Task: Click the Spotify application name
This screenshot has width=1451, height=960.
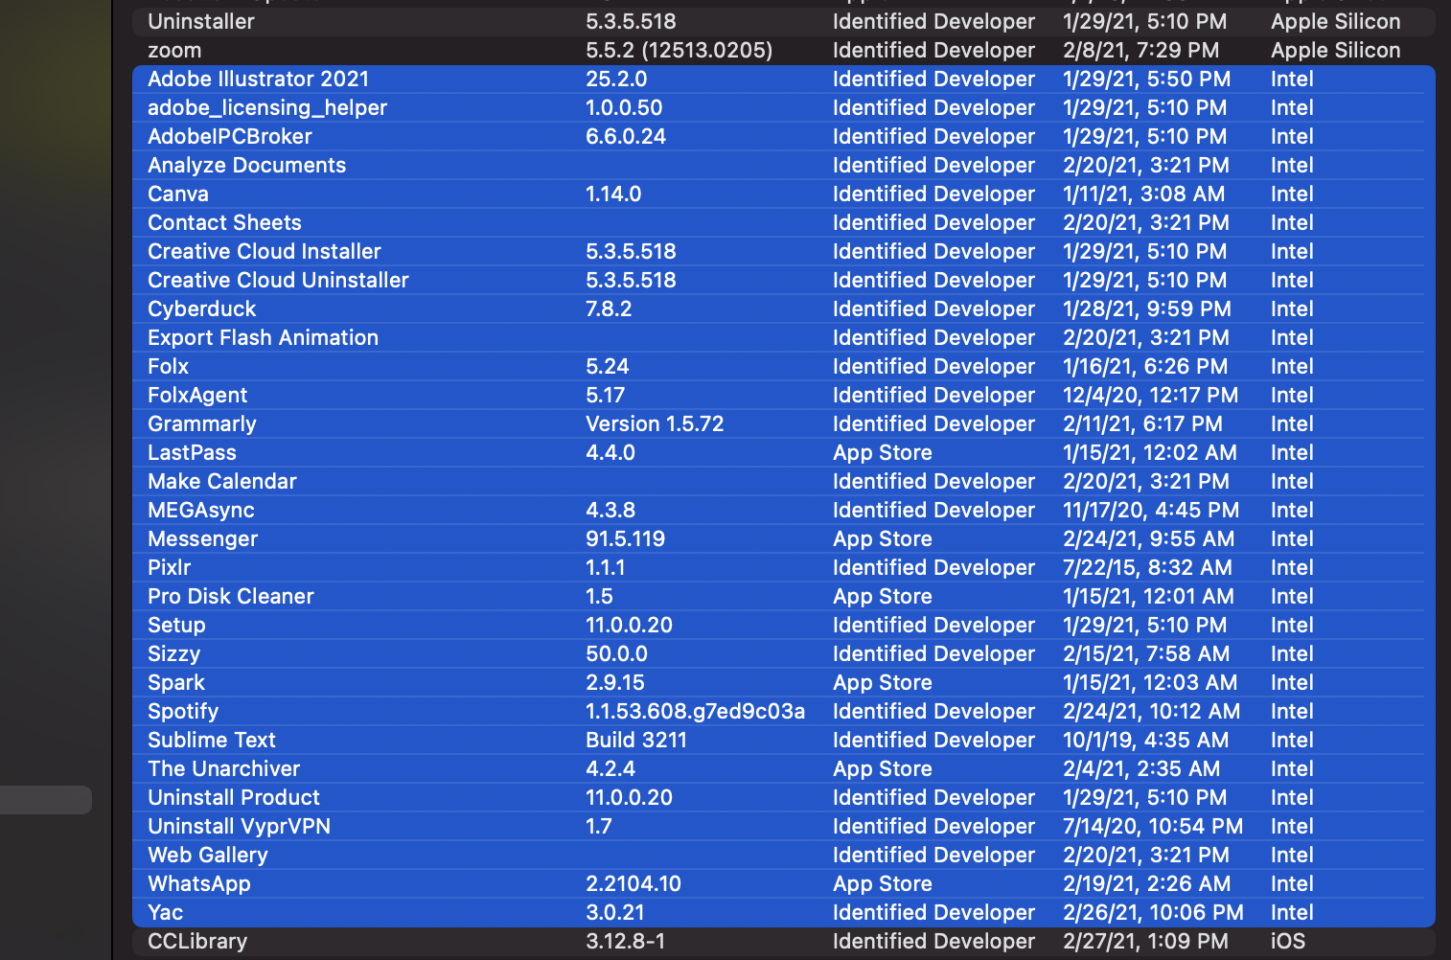Action: pos(183,711)
